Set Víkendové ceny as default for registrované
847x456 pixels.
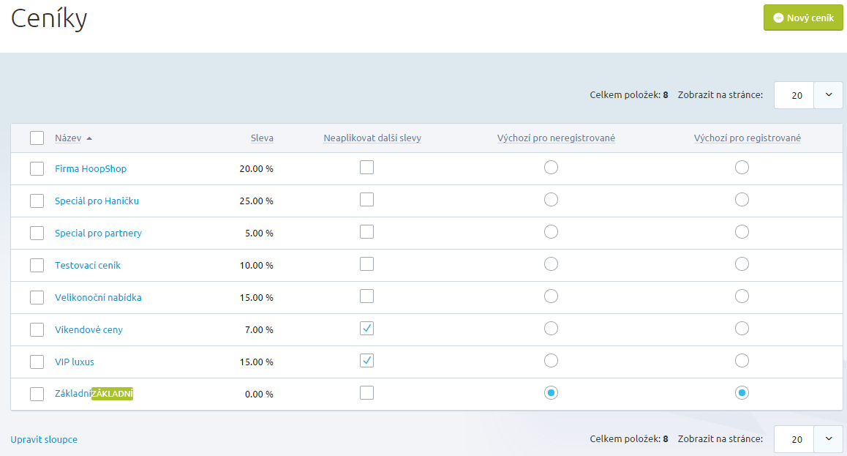[742, 328]
